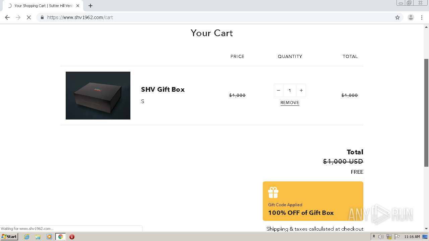This screenshot has height=241, width=429.
Task: Click the gift icon in yellow banner
Action: (273, 192)
